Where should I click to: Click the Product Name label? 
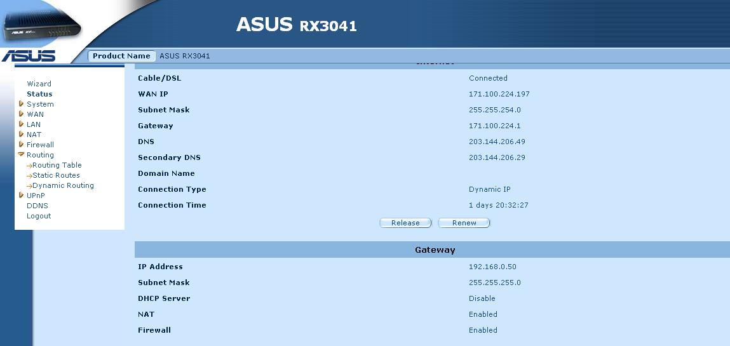pos(121,56)
